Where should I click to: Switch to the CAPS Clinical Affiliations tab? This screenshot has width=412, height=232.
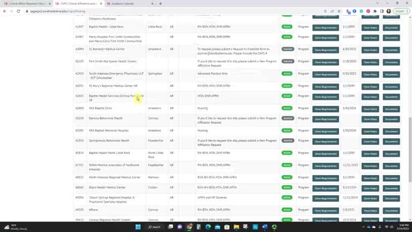click(79, 4)
